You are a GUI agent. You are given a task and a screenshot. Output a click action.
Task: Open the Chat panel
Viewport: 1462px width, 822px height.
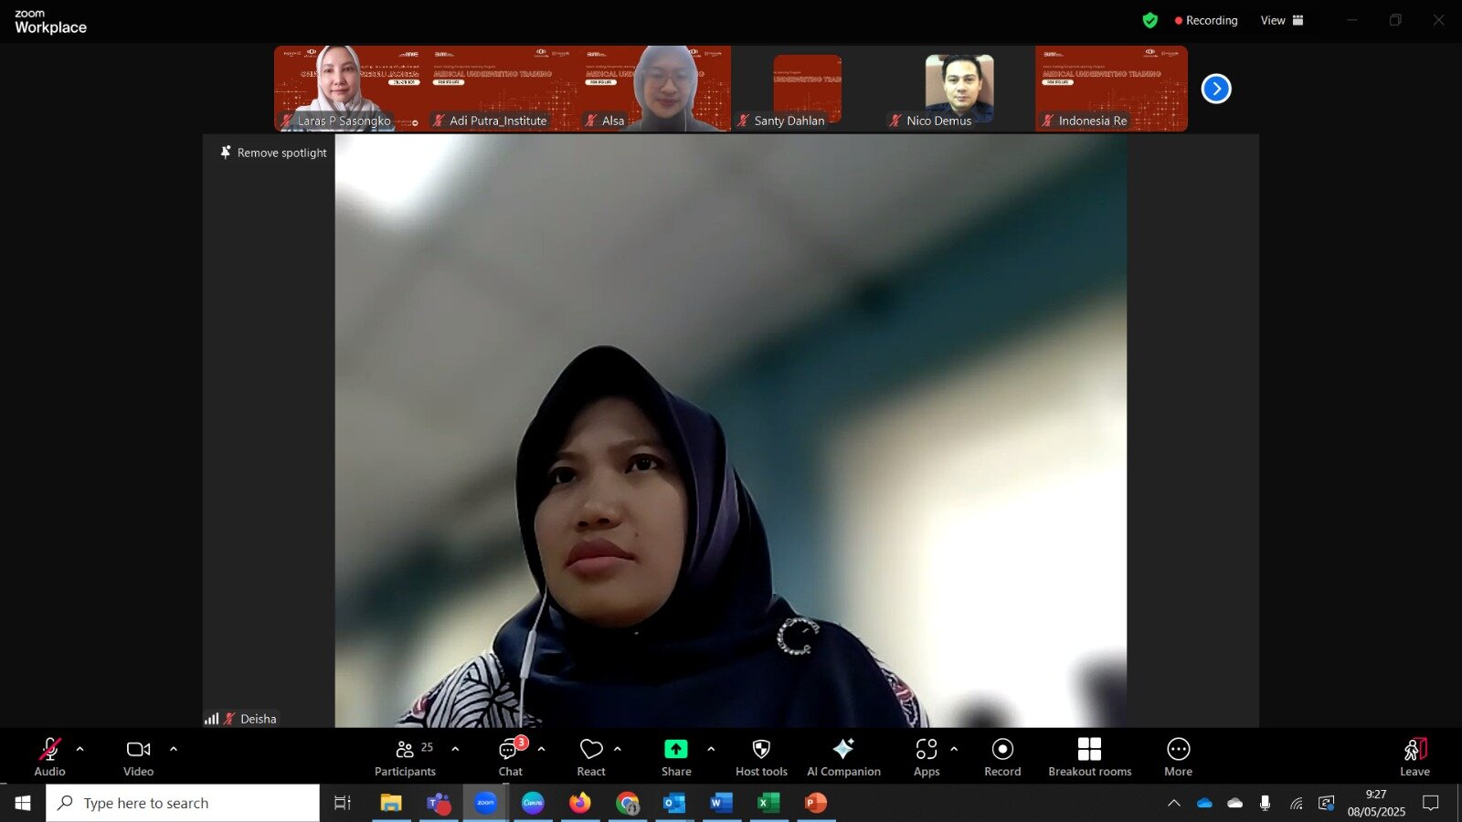[x=510, y=757]
